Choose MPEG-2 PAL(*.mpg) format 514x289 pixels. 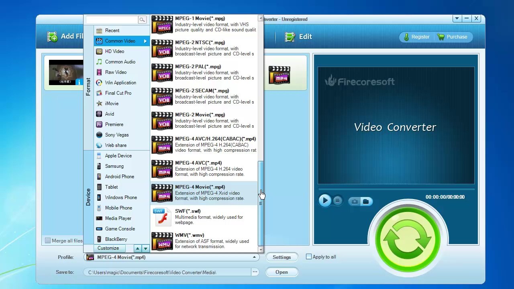click(x=204, y=73)
